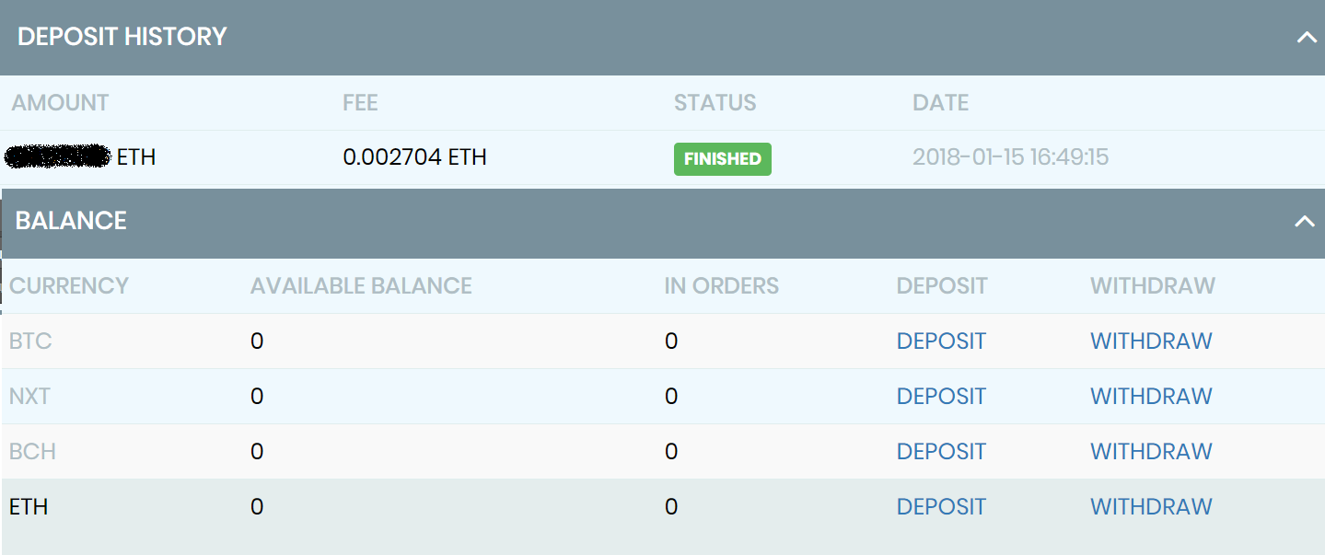Click the ETH in-orders value

click(x=671, y=507)
